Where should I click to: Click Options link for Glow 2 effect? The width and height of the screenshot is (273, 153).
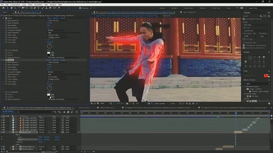[x=56, y=60]
